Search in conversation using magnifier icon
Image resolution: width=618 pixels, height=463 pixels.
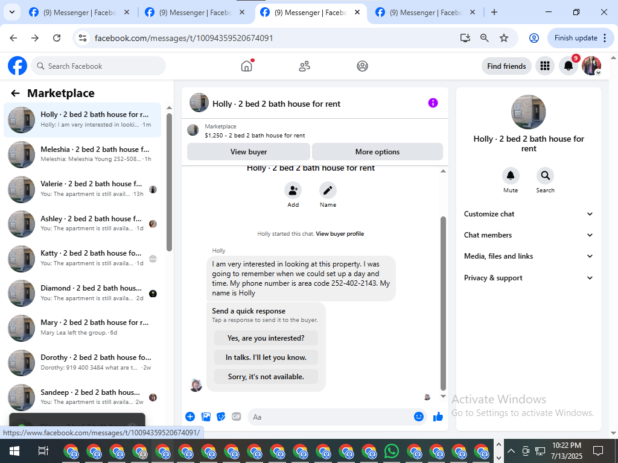(545, 175)
